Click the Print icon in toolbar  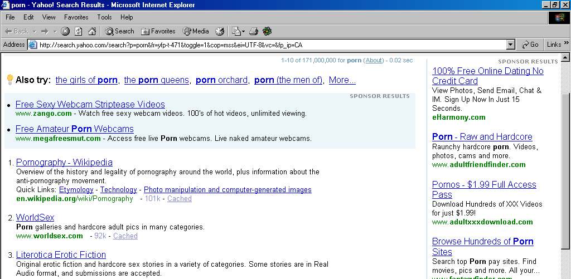(254, 31)
